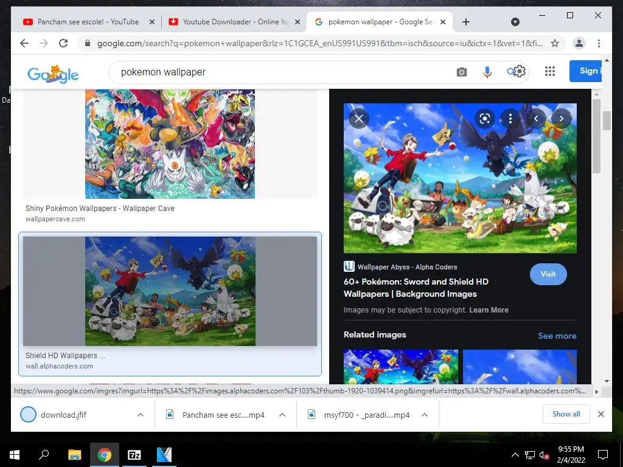This screenshot has width=623, height=467.
Task: Start voice search with the microphone
Action: (487, 72)
